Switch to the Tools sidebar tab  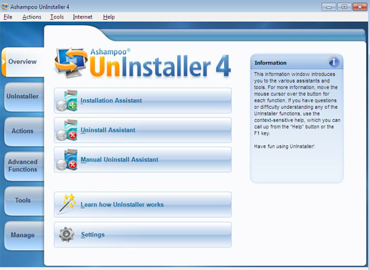24,201
